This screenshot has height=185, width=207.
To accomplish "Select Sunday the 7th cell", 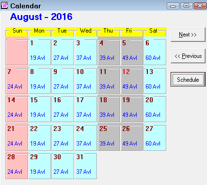I will click(x=17, y=81).
